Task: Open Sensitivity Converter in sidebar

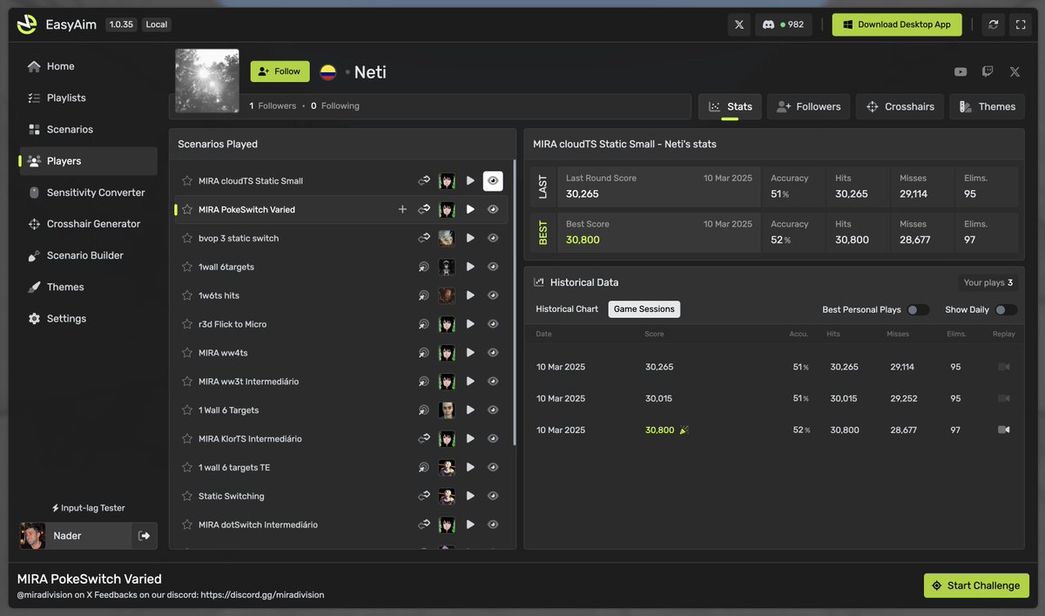Action: click(88, 193)
